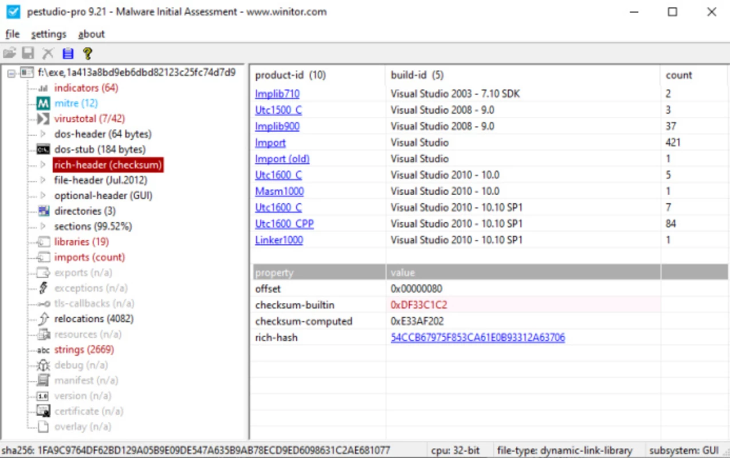The image size is (730, 458).
Task: Click the count value 421
Action: 673,143
